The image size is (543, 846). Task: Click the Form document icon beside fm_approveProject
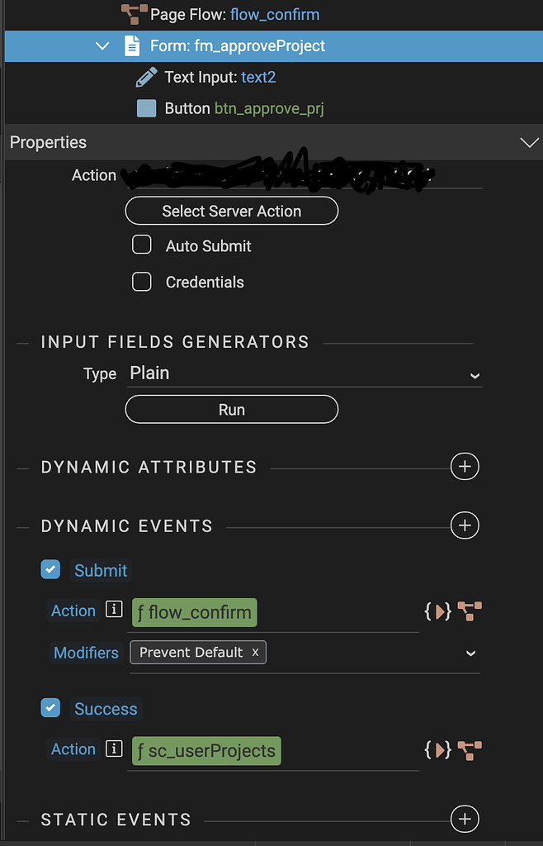pos(133,46)
